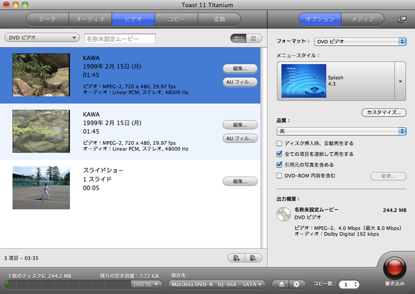Click the disc icon in 出力概要

pos(284,214)
